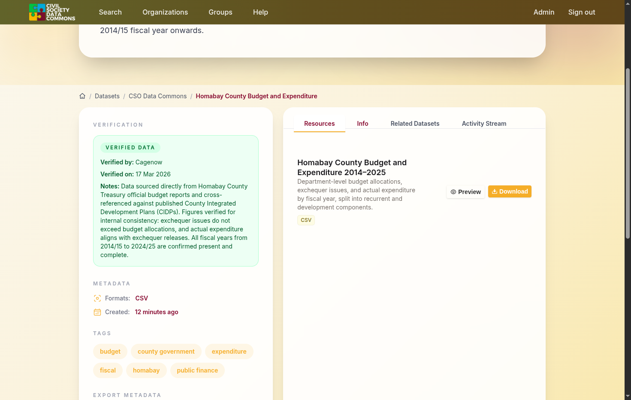Click the '12 minutes ago' created time
The height and width of the screenshot is (400, 631).
click(x=157, y=312)
